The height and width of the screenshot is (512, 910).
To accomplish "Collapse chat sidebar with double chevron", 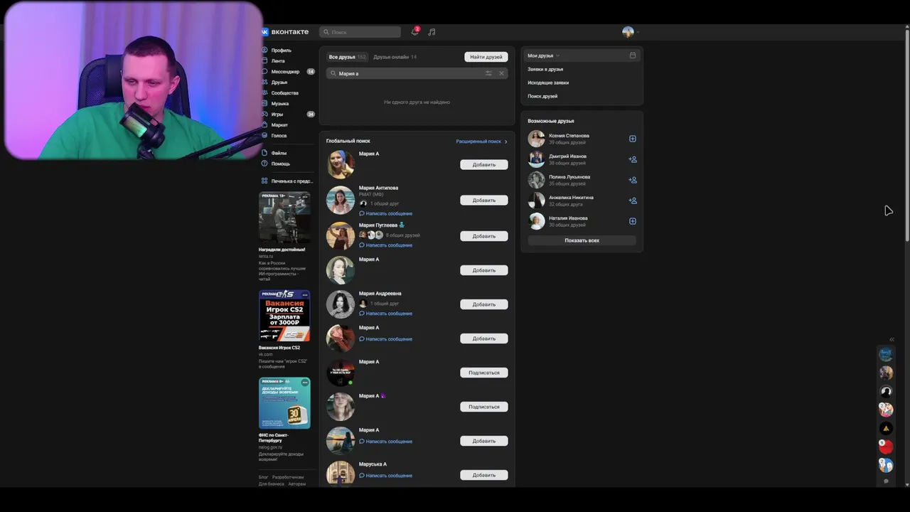I will pos(892,339).
